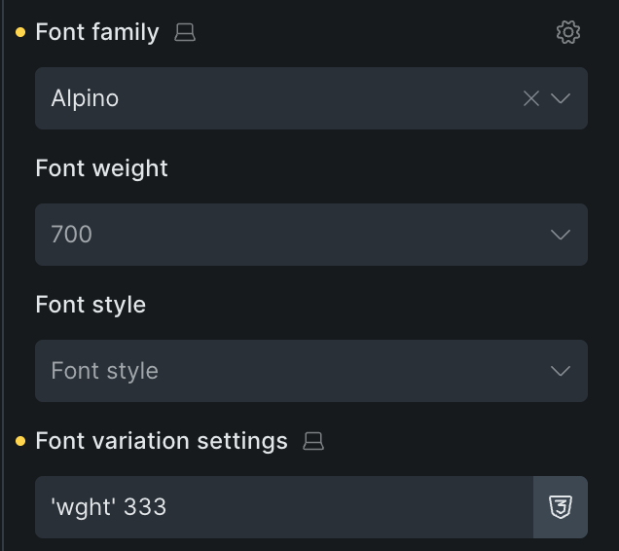The image size is (619, 551).
Task: Click device icon beside Font variation settings
Action: [313, 442]
